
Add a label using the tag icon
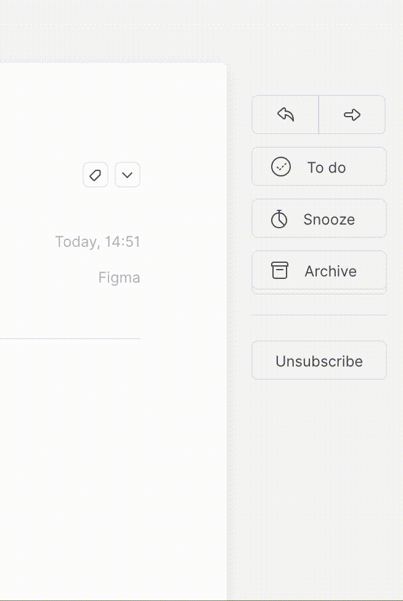pyautogui.click(x=96, y=175)
